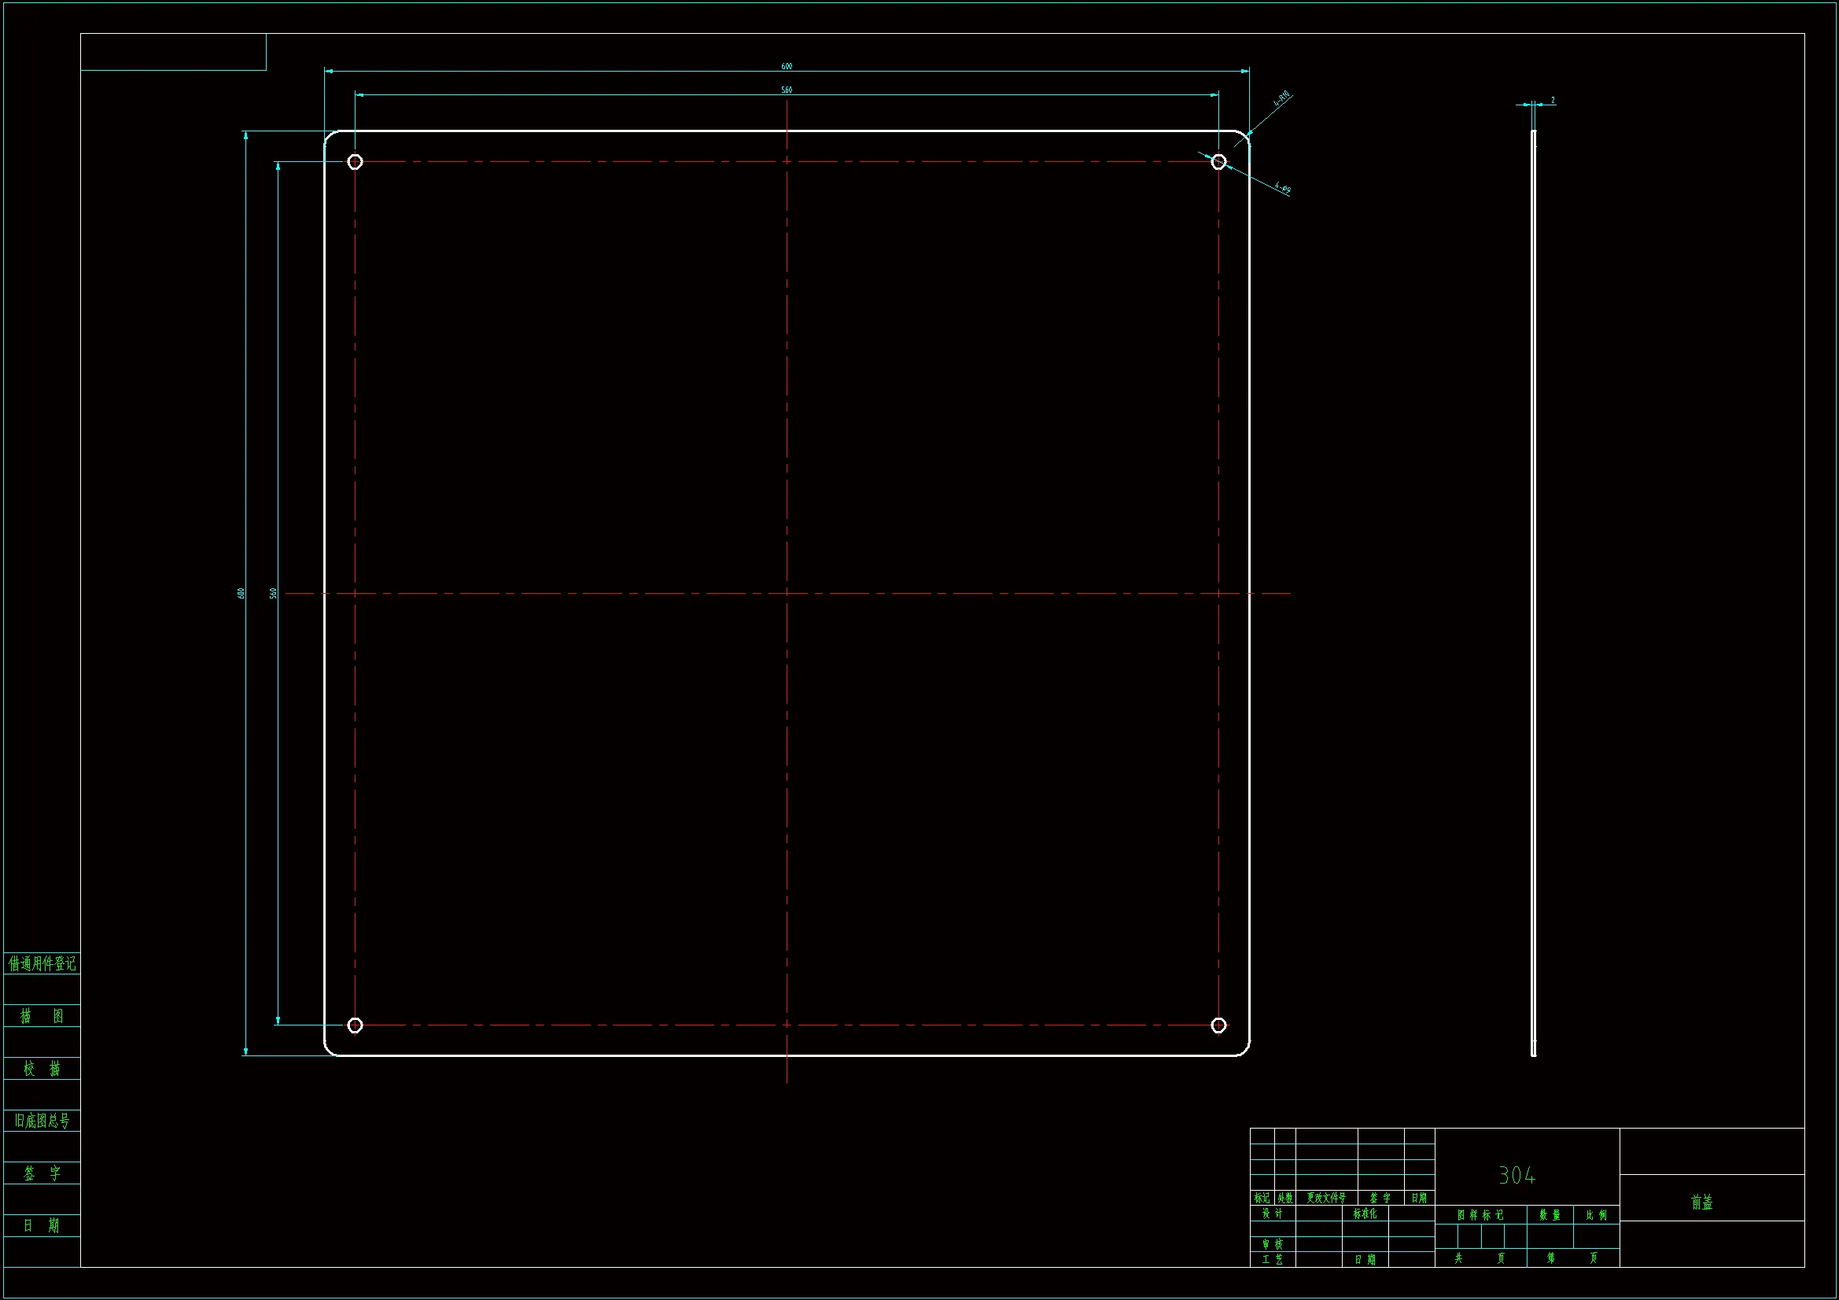This screenshot has height=1300, width=1839.
Task: Select the horizontal 600 dimension text
Action: [x=787, y=67]
